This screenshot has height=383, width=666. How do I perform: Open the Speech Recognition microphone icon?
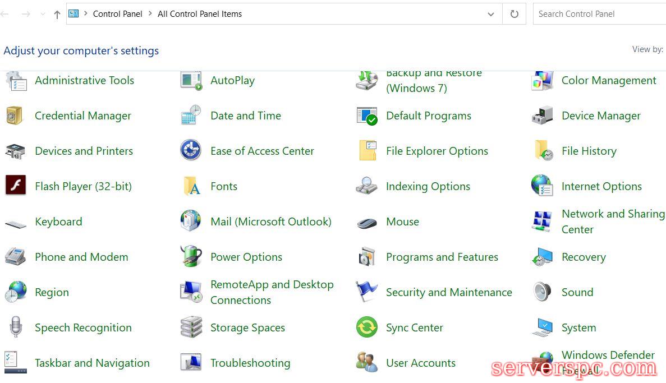point(15,327)
